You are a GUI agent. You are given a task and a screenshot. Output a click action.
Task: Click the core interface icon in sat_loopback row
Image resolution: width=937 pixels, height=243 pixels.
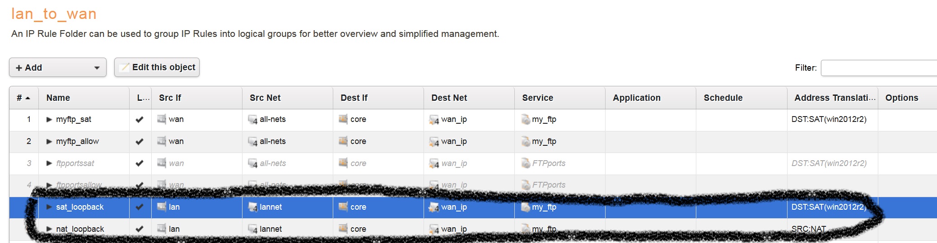point(343,207)
